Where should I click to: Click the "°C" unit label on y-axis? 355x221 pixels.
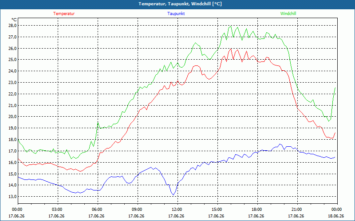point(14,20)
